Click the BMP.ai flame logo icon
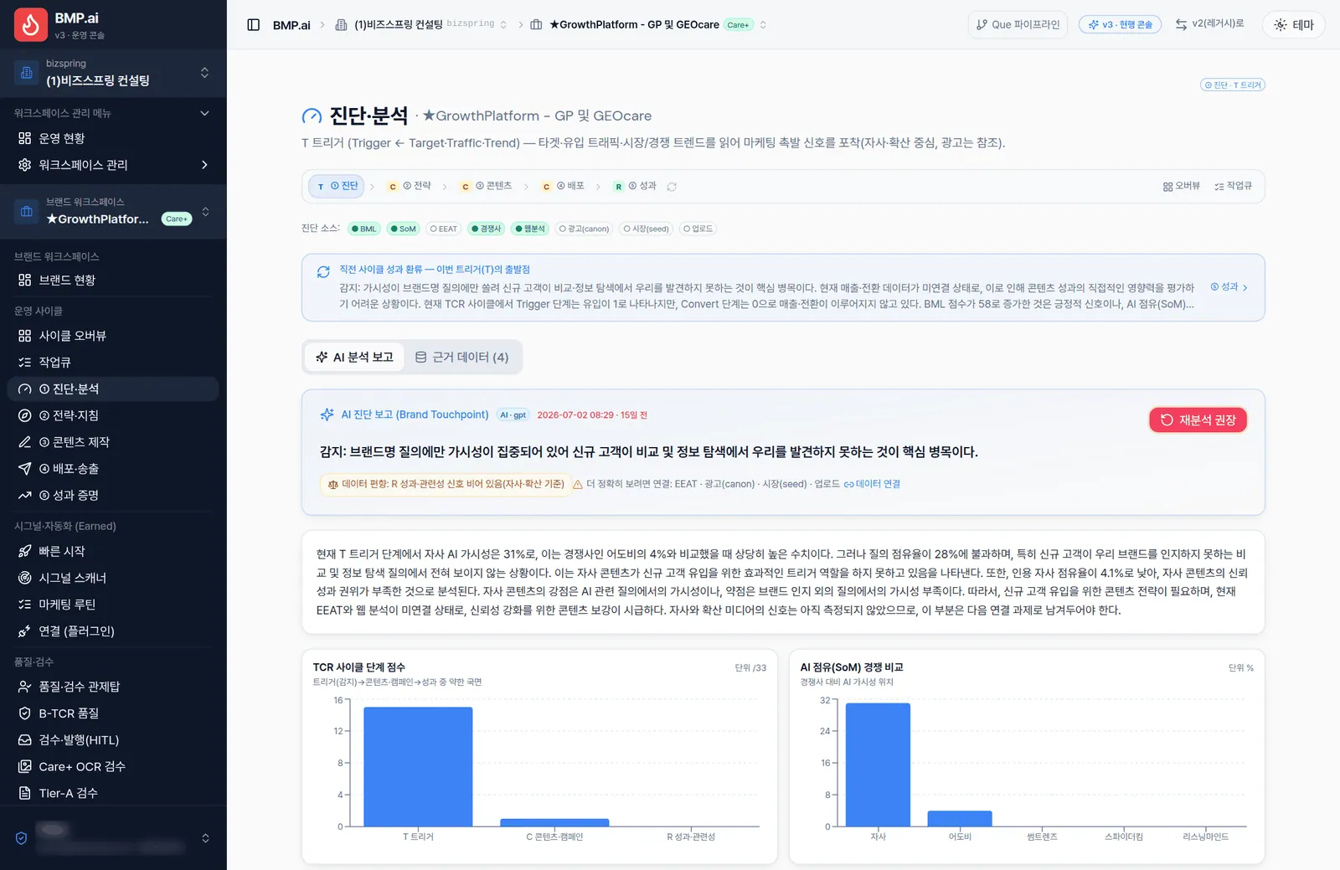 coord(30,25)
